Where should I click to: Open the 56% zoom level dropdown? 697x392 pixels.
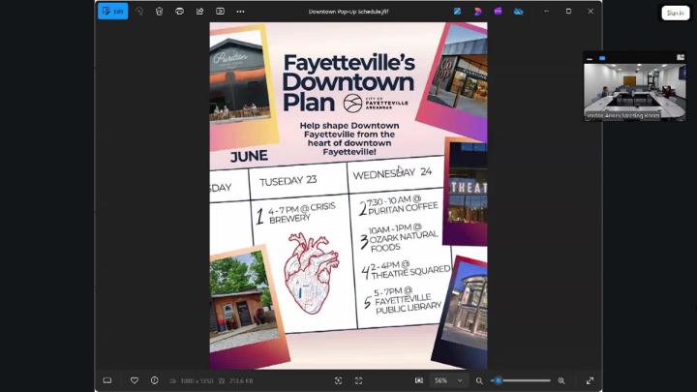coord(448,380)
